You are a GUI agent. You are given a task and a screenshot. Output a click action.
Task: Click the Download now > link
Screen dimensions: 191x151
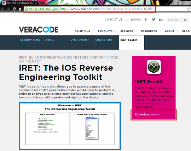(148, 114)
